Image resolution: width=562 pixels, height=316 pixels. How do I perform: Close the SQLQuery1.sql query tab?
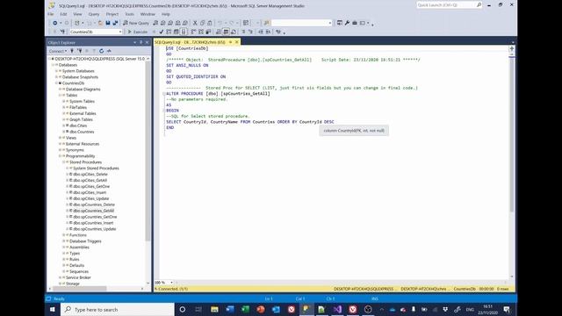[237, 42]
